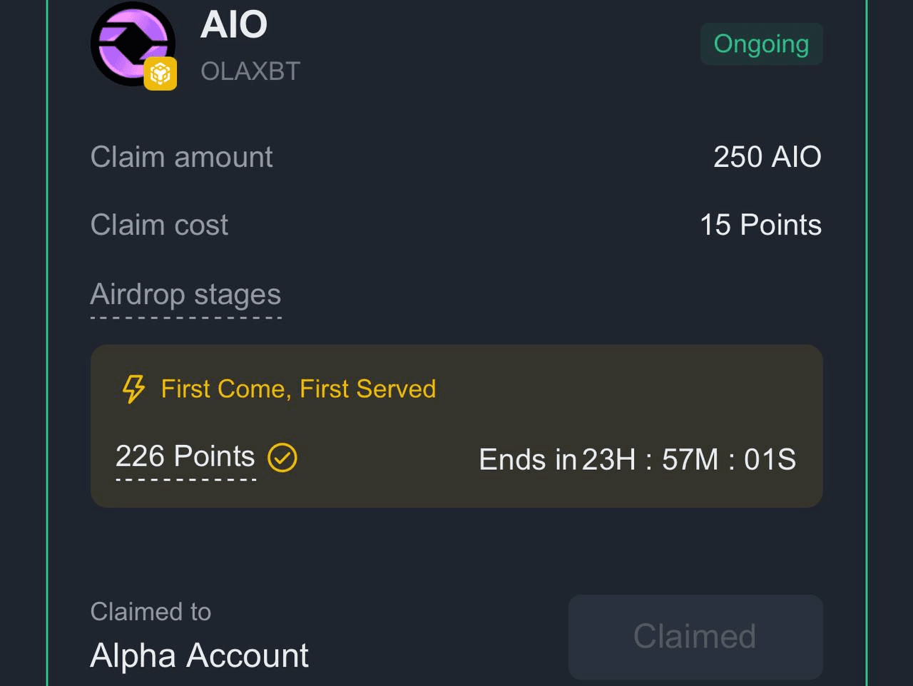This screenshot has height=686, width=913.
Task: Open the Airdrop stages tooltip link
Action: pos(185,295)
